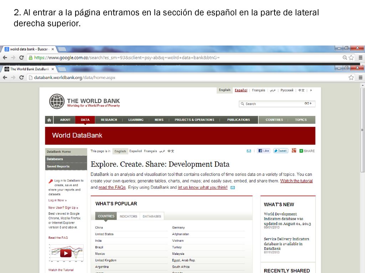This screenshot has width=365, height=273.
Task: Select Français in the top language bar
Action: coord(258,90)
